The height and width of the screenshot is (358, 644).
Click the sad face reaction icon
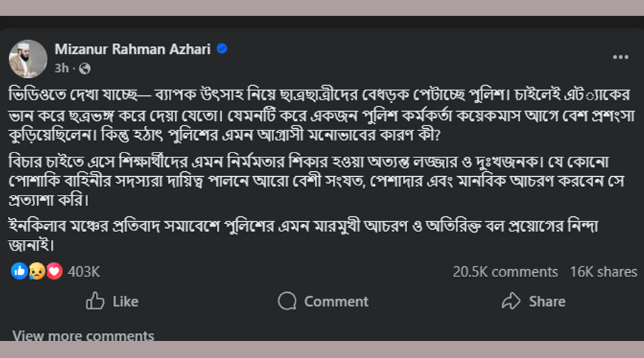point(37,271)
